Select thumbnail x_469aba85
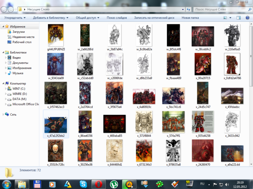253x189 pixels. tap(114, 125)
